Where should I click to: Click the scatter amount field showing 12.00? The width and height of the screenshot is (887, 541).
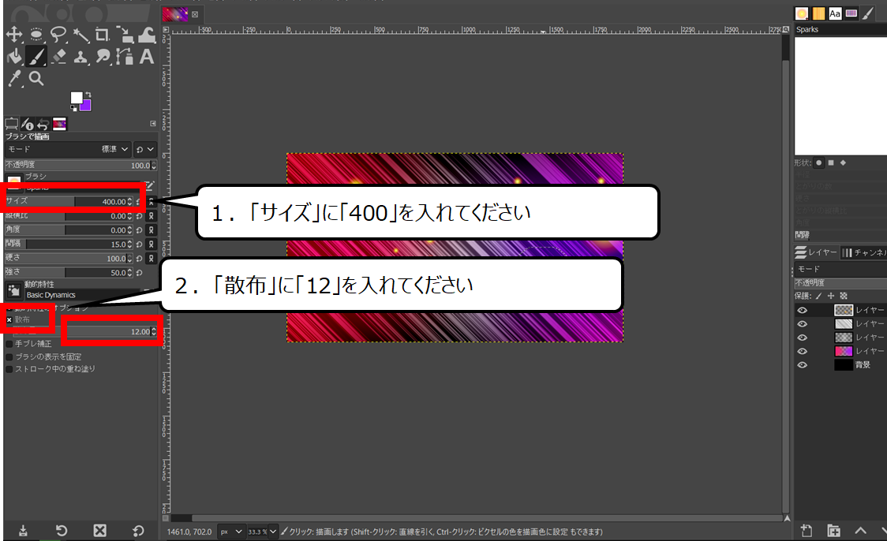(x=85, y=332)
